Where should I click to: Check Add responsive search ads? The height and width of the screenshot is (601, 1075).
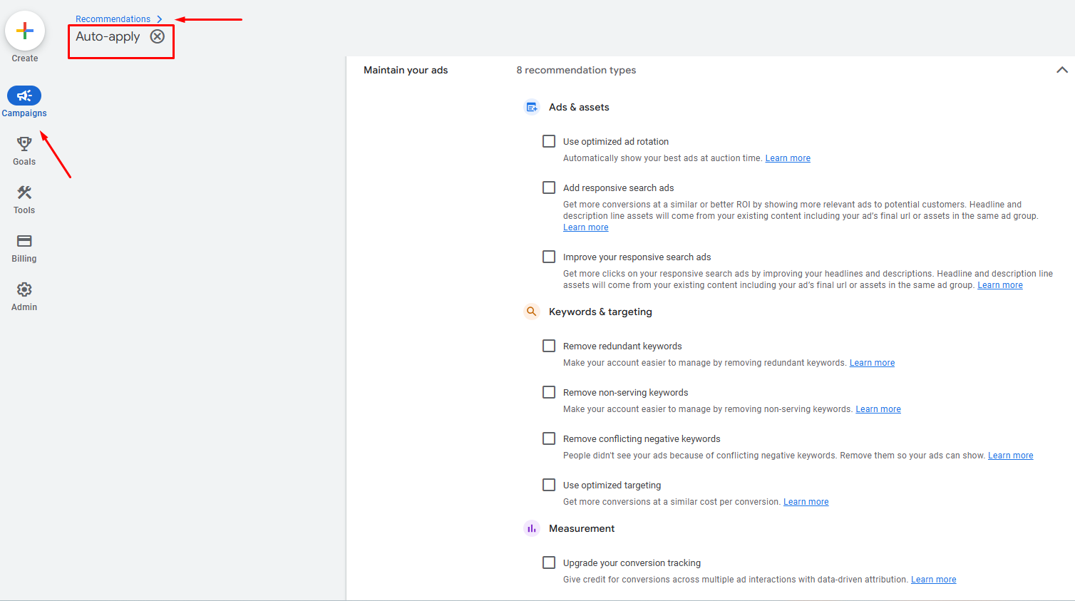549,188
